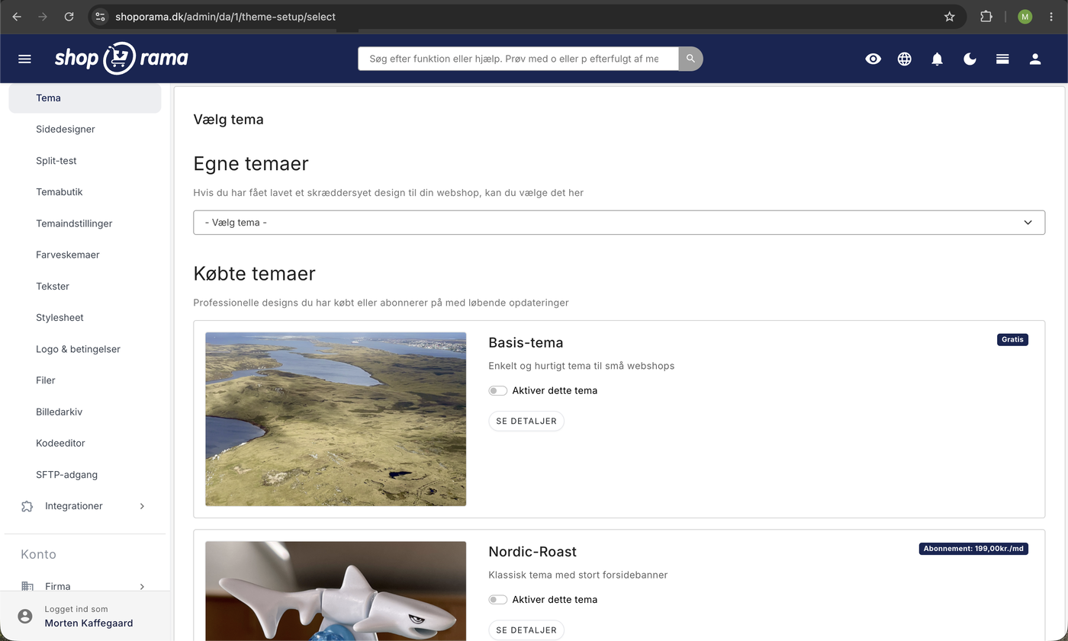Viewport: 1068px width, 641px height.
Task: Click the 'Nordic-Roast' title
Action: click(x=532, y=551)
